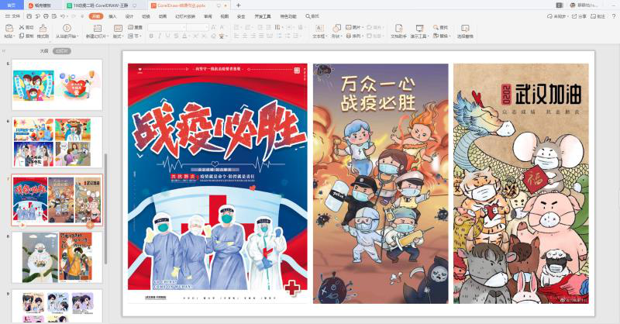Click the numbered list icon in paragraph group
The image size is (620, 324).
coord(248,27)
